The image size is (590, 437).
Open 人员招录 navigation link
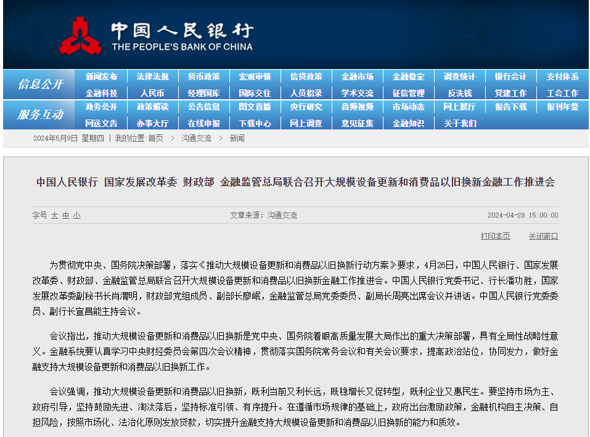coord(306,93)
